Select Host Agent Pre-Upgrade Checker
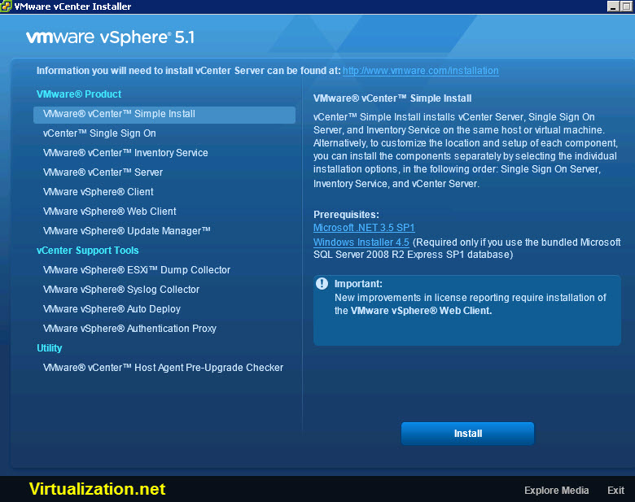The height and width of the screenshot is (502, 635). (x=163, y=367)
